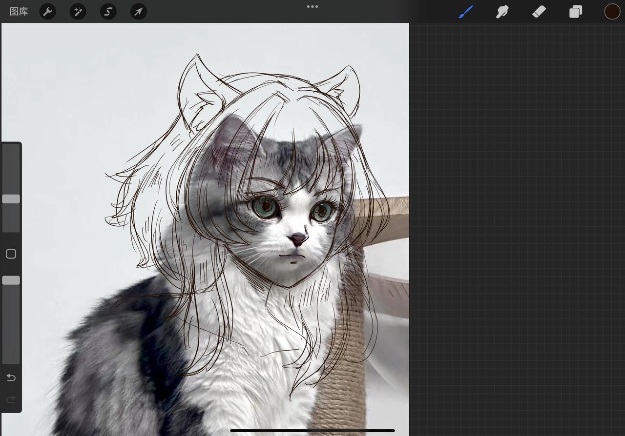Tap the square modify button in sidebar
Viewport: 625px width, 436px height.
pos(11,254)
